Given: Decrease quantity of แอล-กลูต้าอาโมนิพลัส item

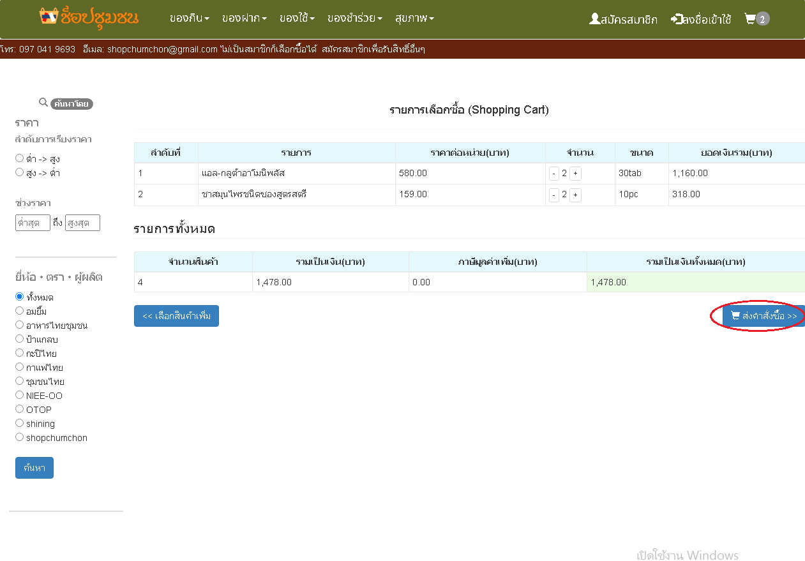Looking at the screenshot, I should [553, 173].
